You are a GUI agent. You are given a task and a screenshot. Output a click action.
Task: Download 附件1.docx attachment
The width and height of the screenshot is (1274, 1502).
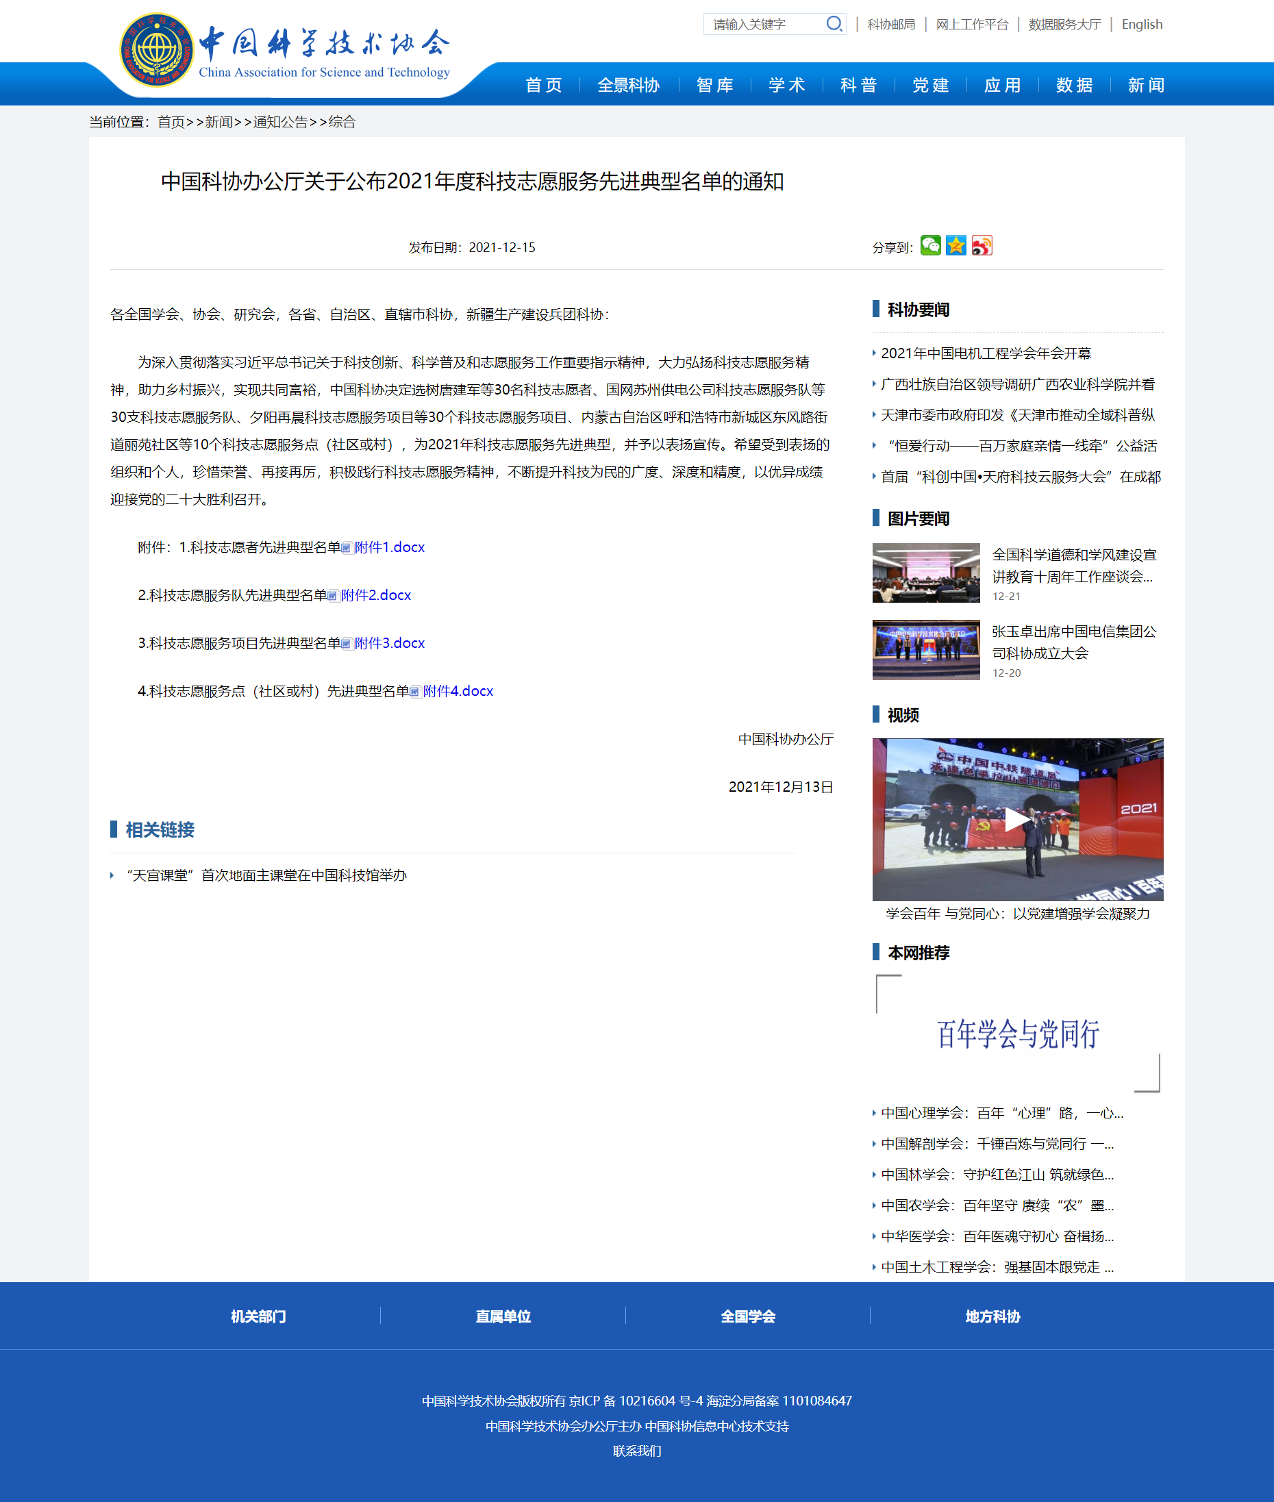(x=389, y=547)
